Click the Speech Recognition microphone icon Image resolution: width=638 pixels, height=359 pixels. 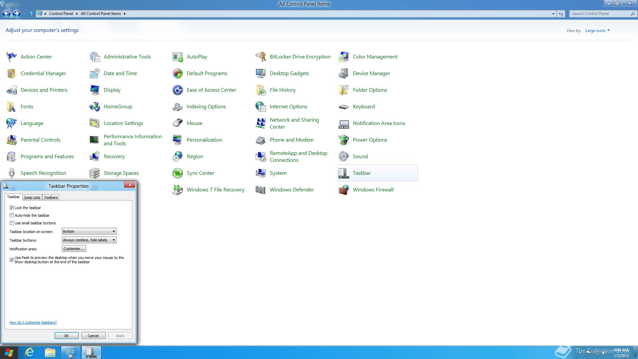12,173
